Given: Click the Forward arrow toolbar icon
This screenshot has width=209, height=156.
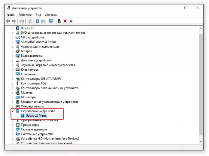Looking at the screenshot, I should point(14,21).
